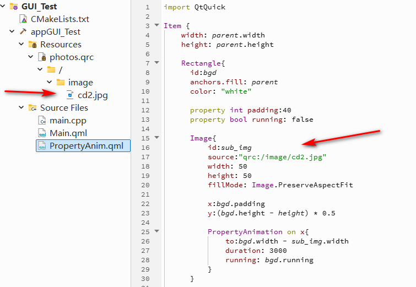Collapse the appGUI_Test target node

(x=12, y=31)
